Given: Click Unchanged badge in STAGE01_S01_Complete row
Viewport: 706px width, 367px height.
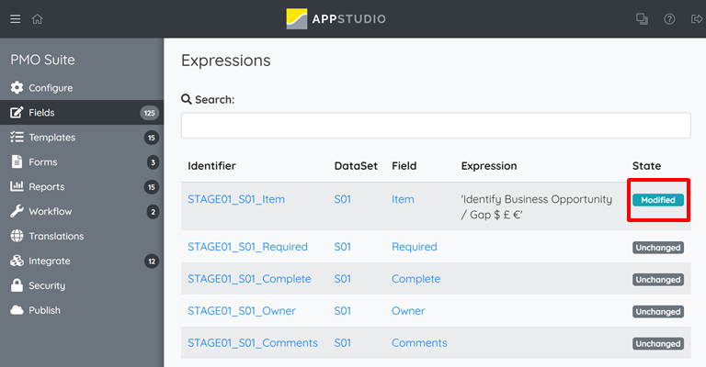Looking at the screenshot, I should pos(658,280).
